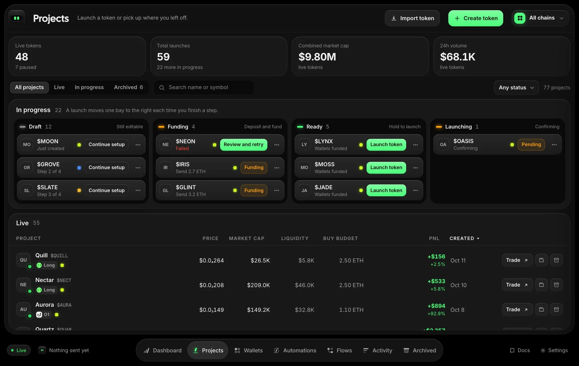Switch to the Archived 6 tab

pyautogui.click(x=129, y=87)
